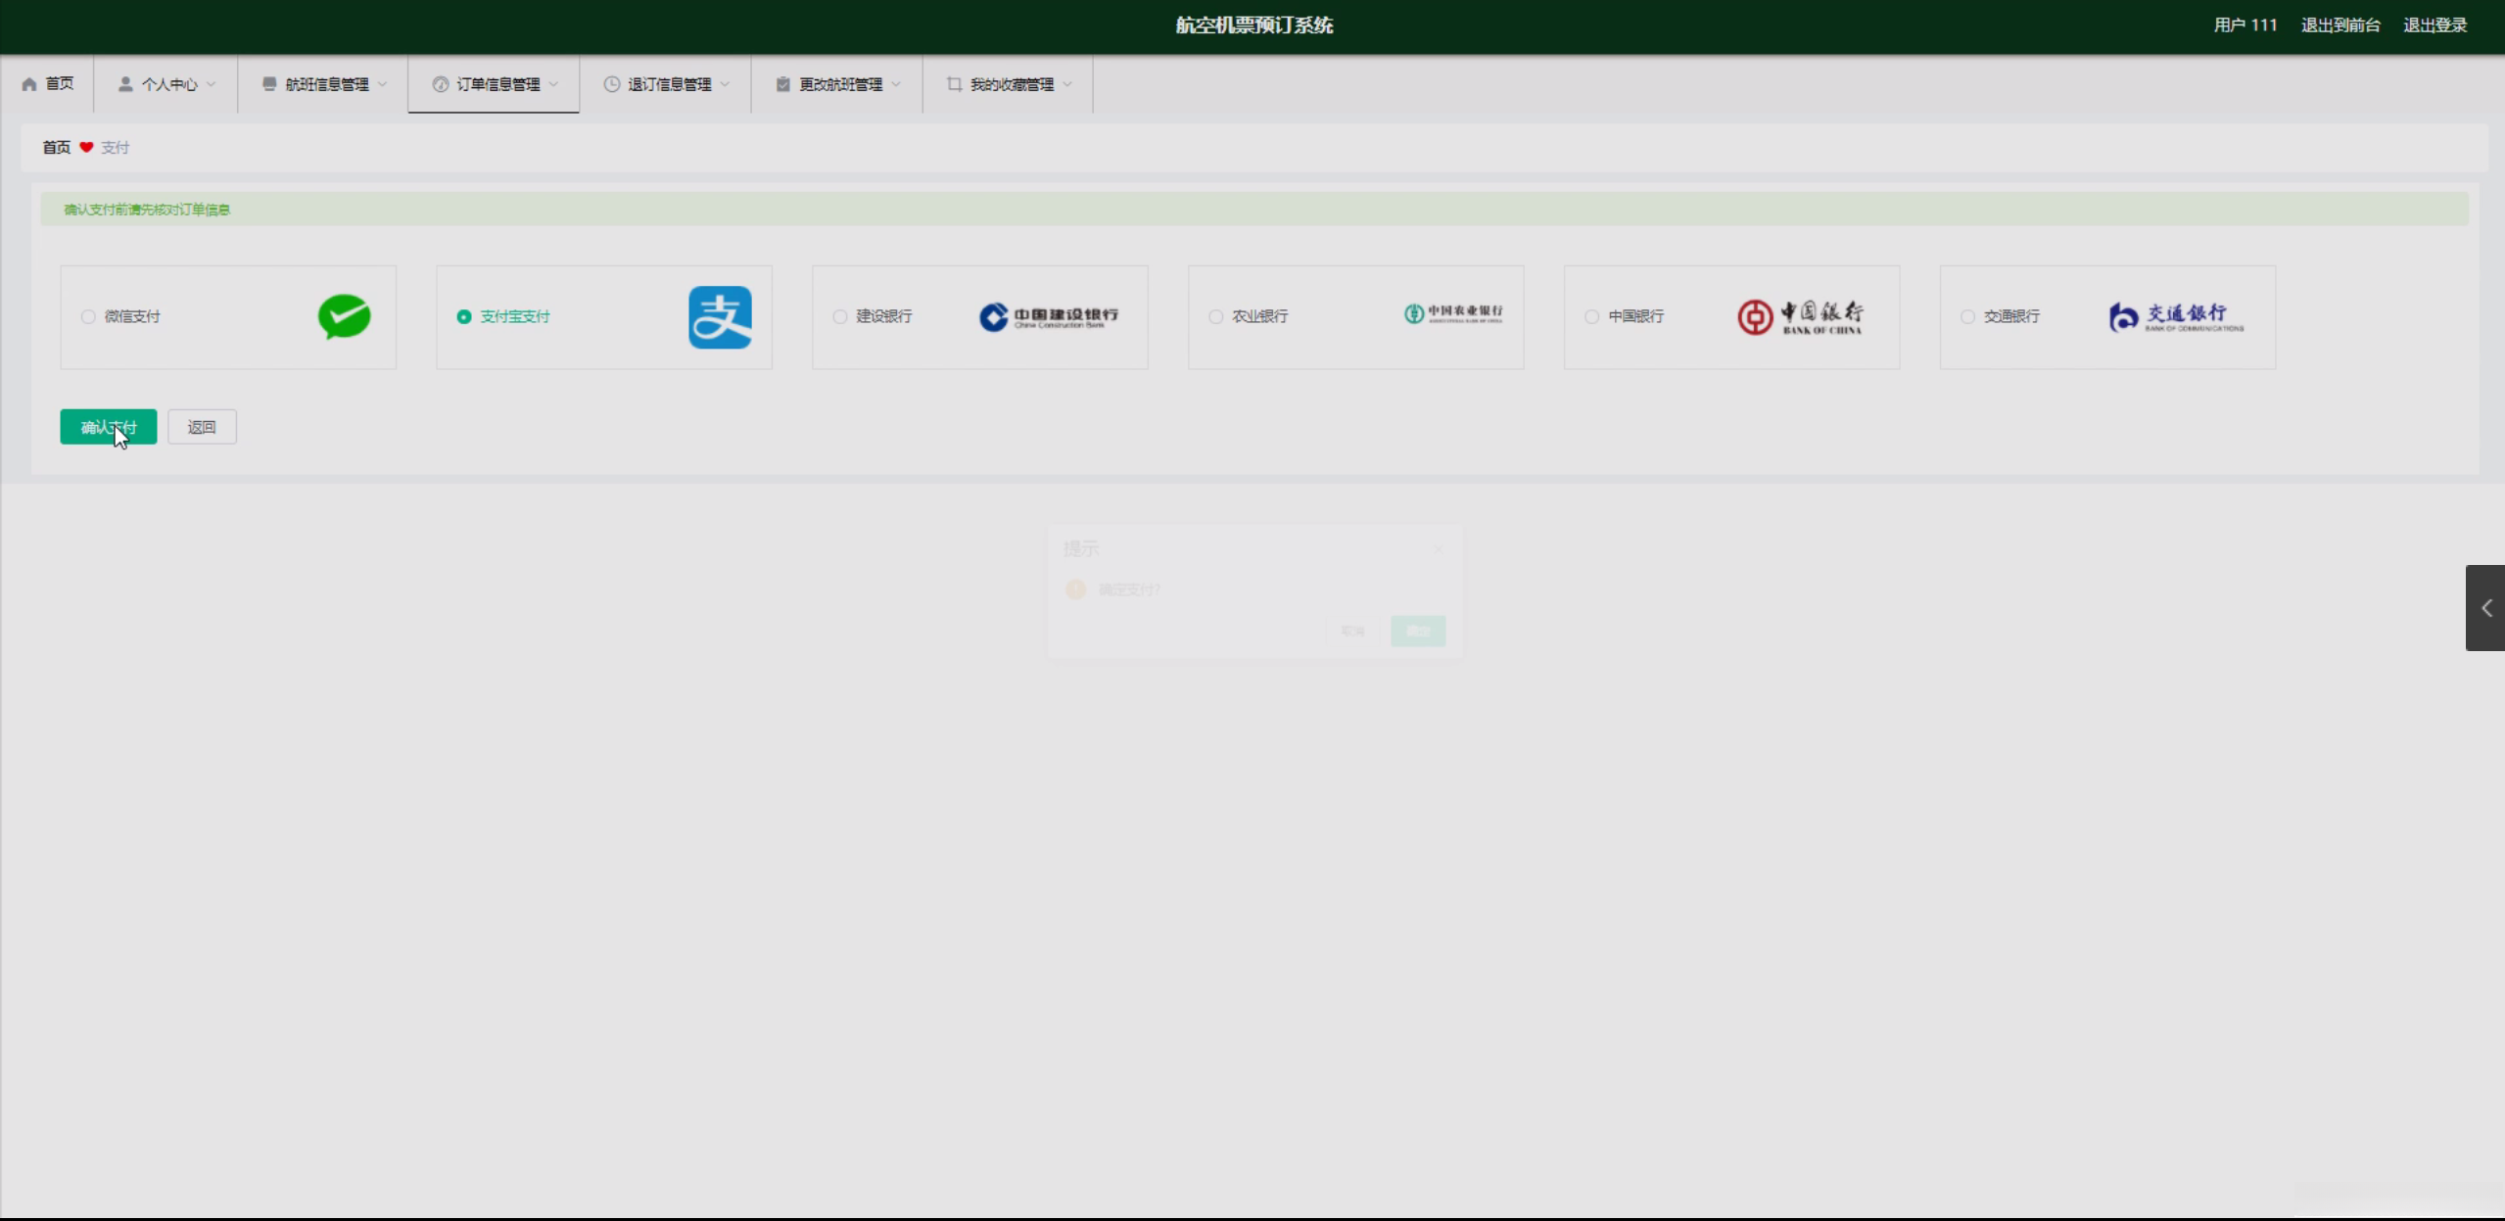The height and width of the screenshot is (1221, 2505).
Task: Click the Alipay blue logo icon
Action: coord(720,317)
